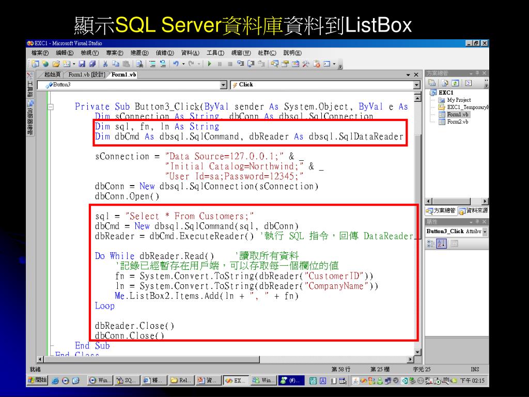
Task: Click the Open File folder icon
Action: [56, 64]
